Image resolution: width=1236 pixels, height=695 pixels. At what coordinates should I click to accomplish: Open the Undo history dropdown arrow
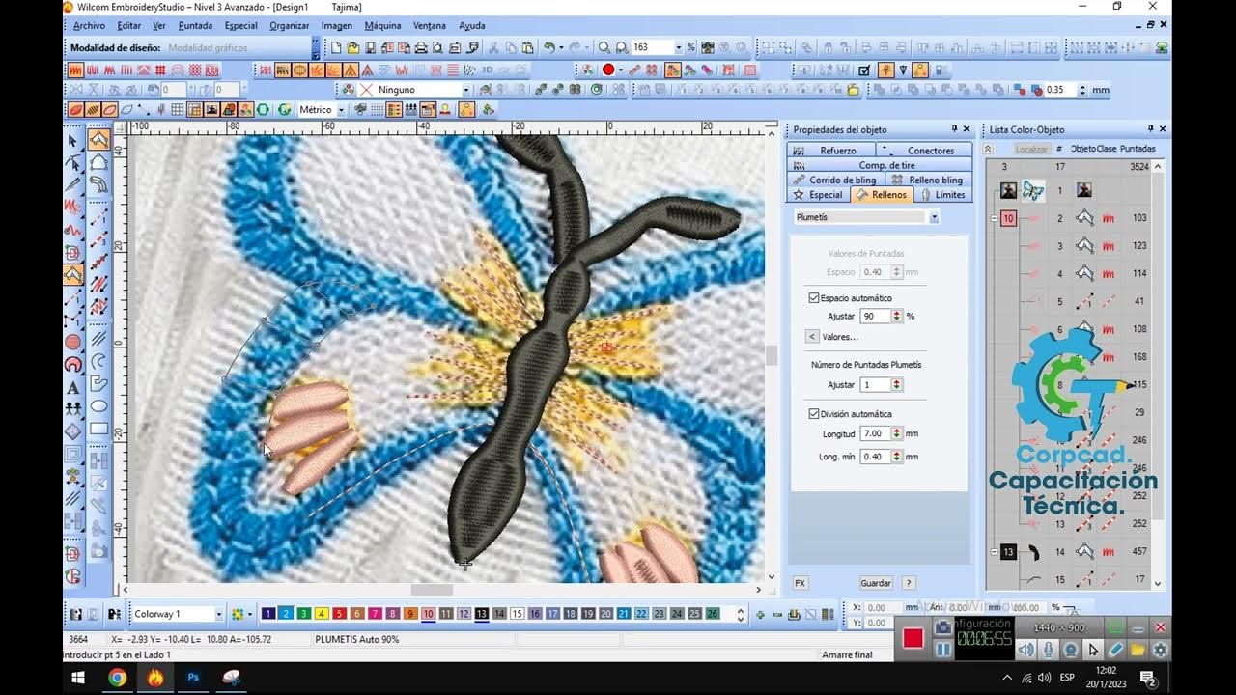click(562, 47)
